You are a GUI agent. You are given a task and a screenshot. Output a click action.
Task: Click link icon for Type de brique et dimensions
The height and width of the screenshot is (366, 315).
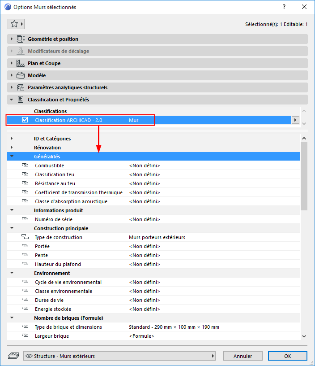[x=25, y=327]
